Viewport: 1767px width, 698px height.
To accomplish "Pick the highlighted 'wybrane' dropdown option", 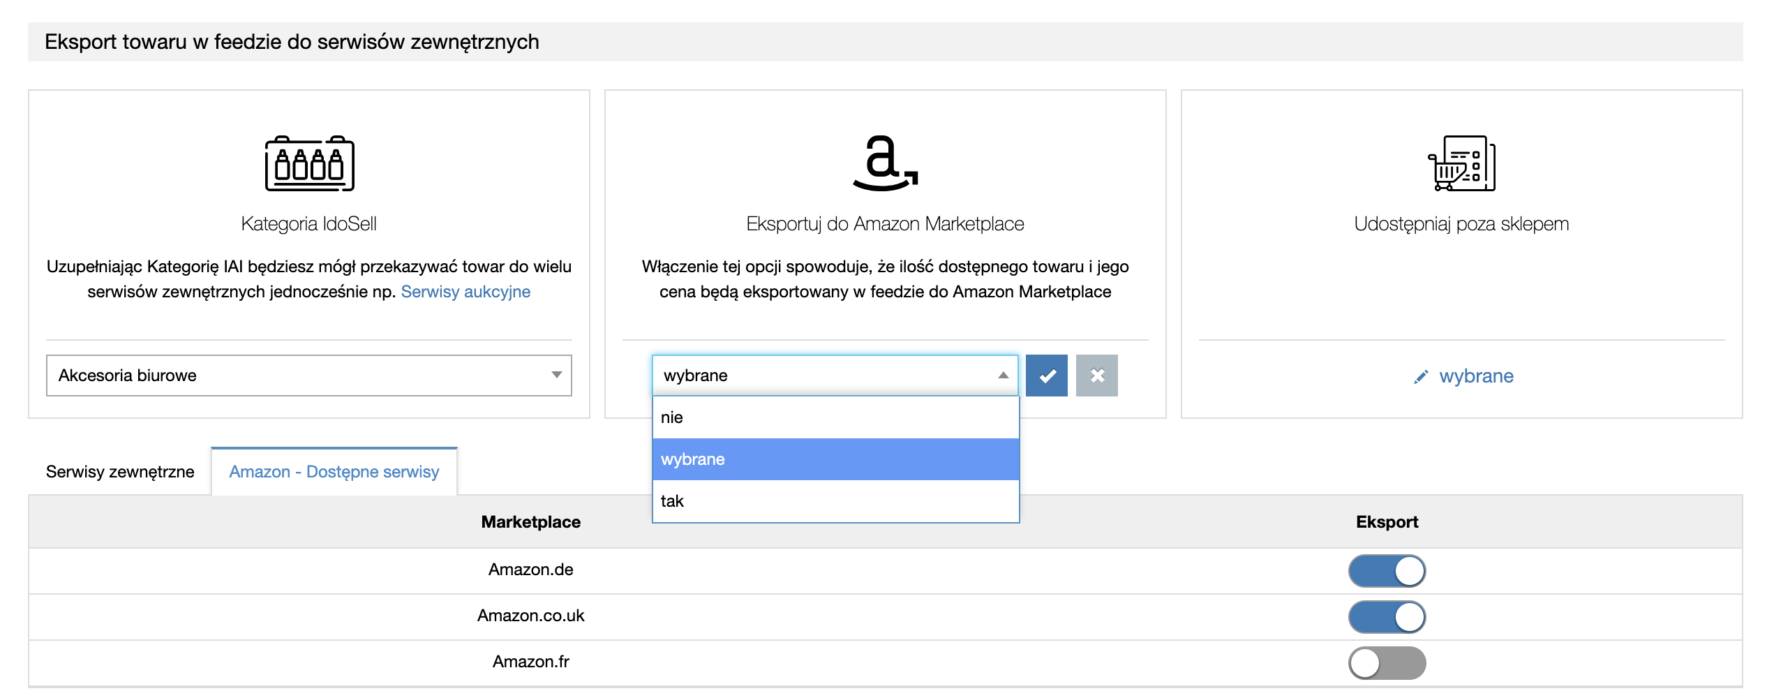I will 835,459.
